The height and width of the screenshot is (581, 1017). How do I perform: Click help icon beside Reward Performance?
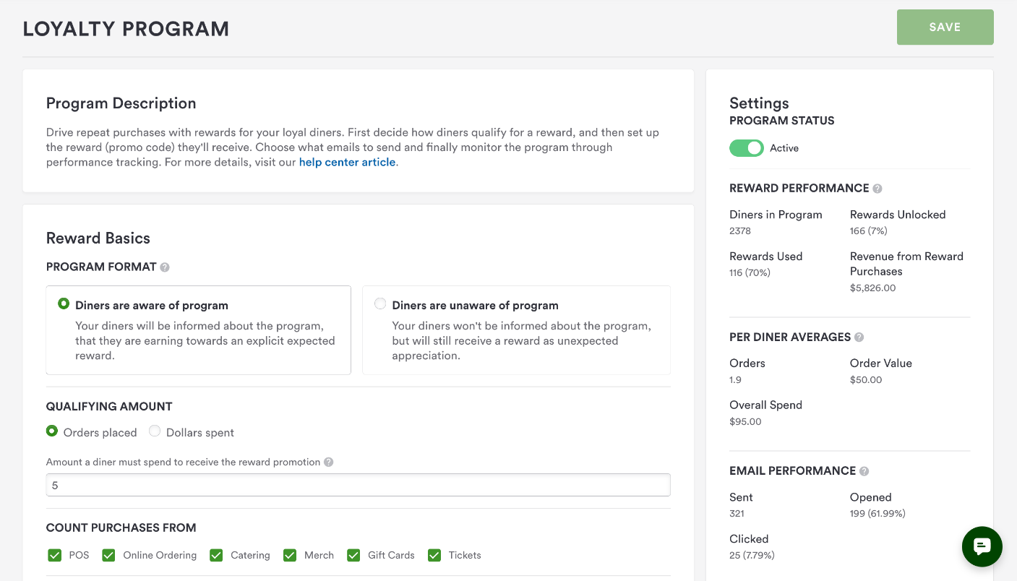pos(877,189)
